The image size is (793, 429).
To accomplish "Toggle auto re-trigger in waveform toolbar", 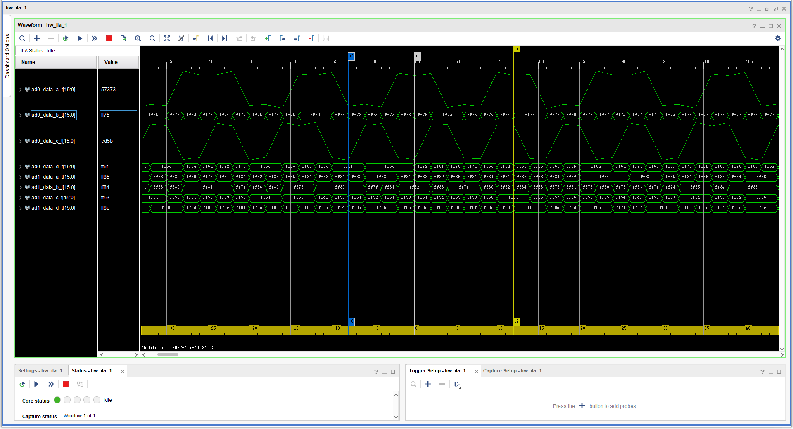I will [x=65, y=38].
